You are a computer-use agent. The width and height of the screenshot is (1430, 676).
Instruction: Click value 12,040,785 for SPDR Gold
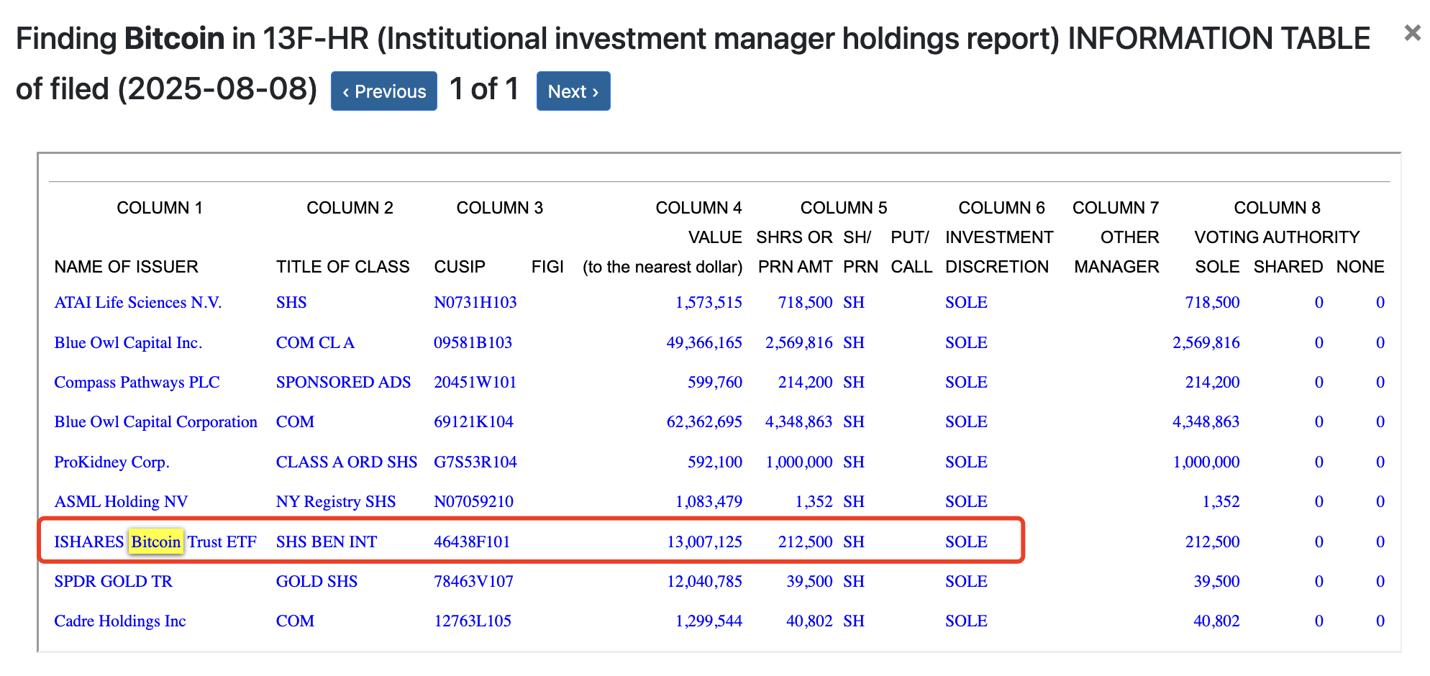click(704, 581)
